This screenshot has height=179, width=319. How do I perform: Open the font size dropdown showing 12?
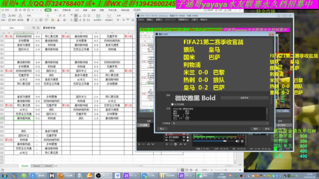(x=57, y=16)
